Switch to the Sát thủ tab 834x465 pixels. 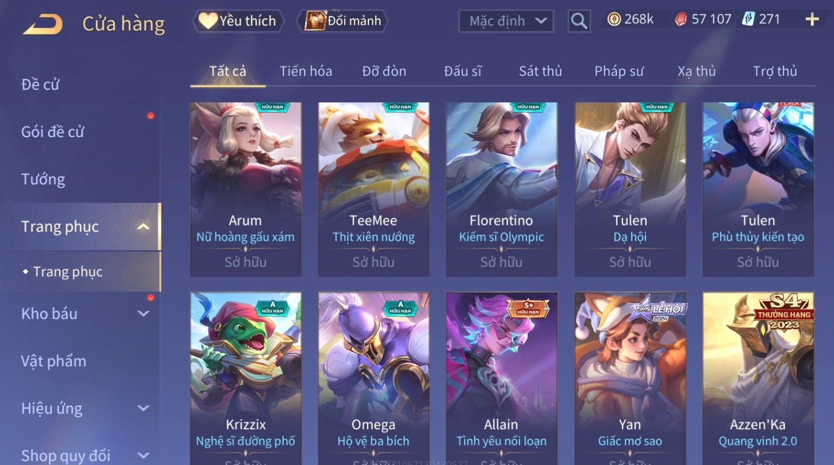[540, 71]
